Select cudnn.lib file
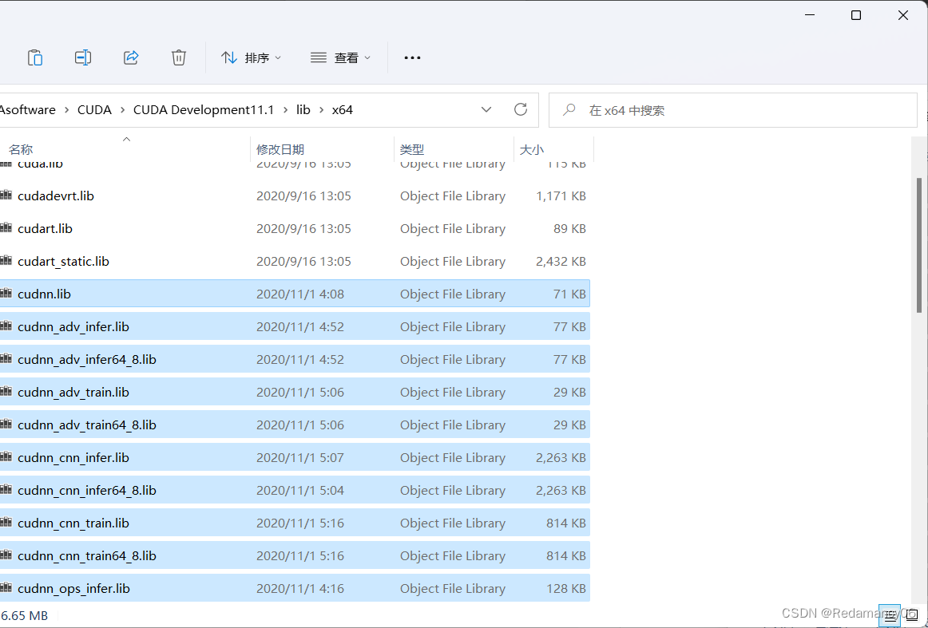Viewport: 928px width, 628px height. 295,294
